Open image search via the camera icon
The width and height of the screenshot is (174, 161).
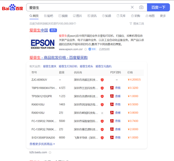(x=141, y=8)
